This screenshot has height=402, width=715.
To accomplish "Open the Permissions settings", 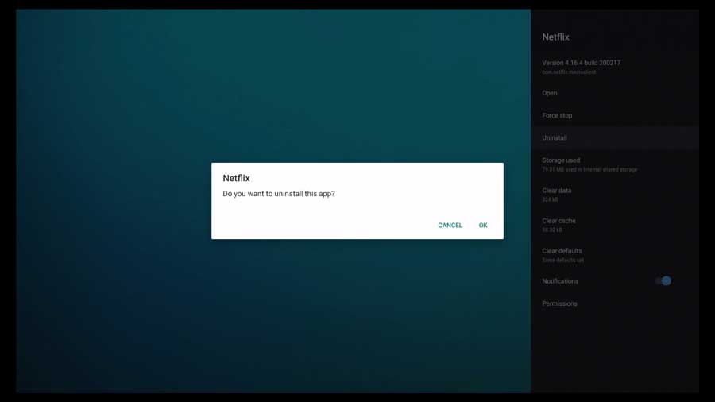I will pos(615,303).
